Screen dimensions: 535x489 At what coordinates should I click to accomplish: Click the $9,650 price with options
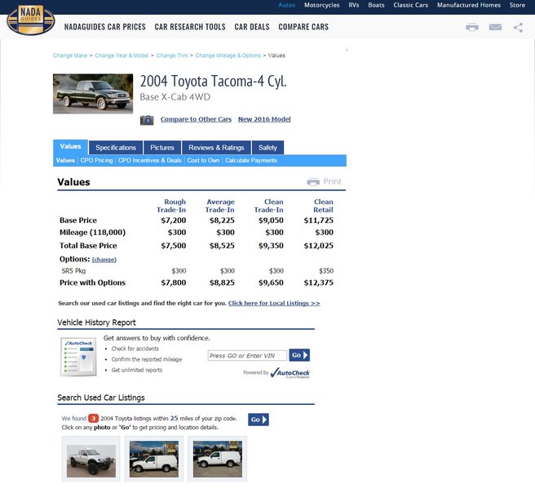(271, 282)
